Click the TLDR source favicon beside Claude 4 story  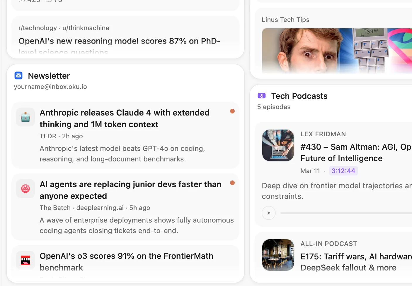25,117
